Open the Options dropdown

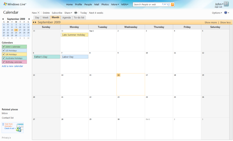[217, 13]
